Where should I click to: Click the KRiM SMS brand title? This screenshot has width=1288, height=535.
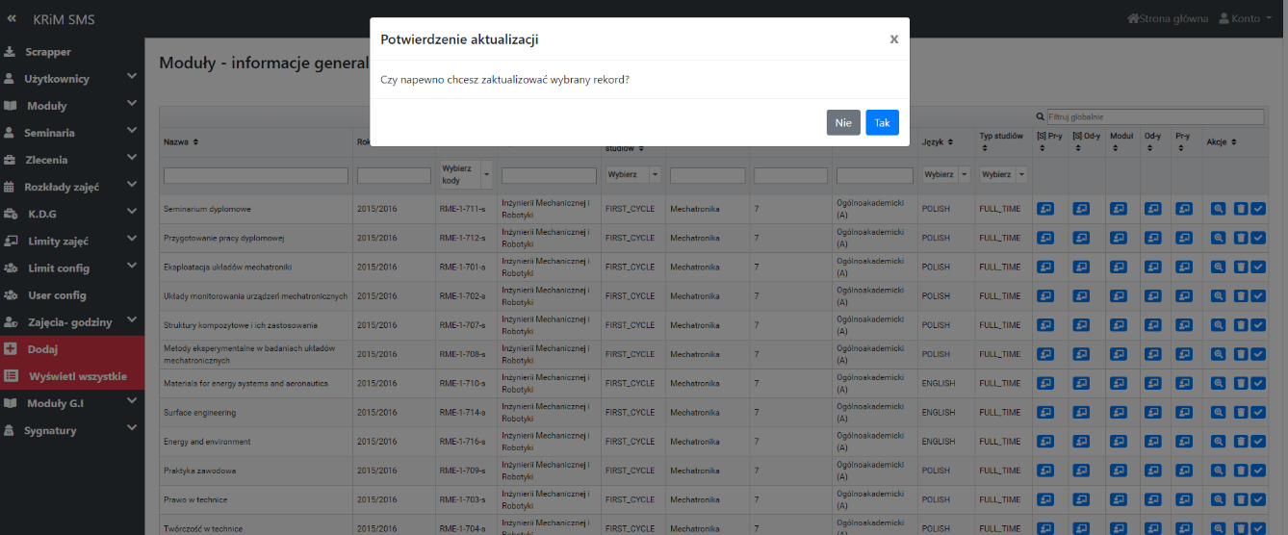coord(64,19)
